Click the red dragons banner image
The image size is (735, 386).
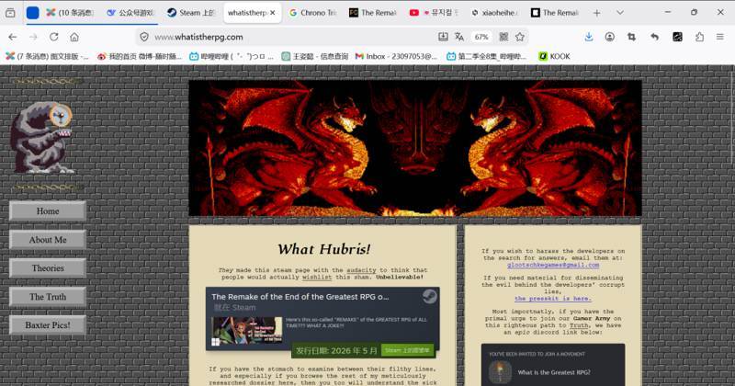tap(415, 148)
